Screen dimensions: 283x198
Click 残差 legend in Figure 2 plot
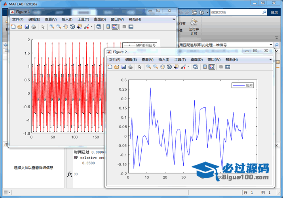coord(243,86)
